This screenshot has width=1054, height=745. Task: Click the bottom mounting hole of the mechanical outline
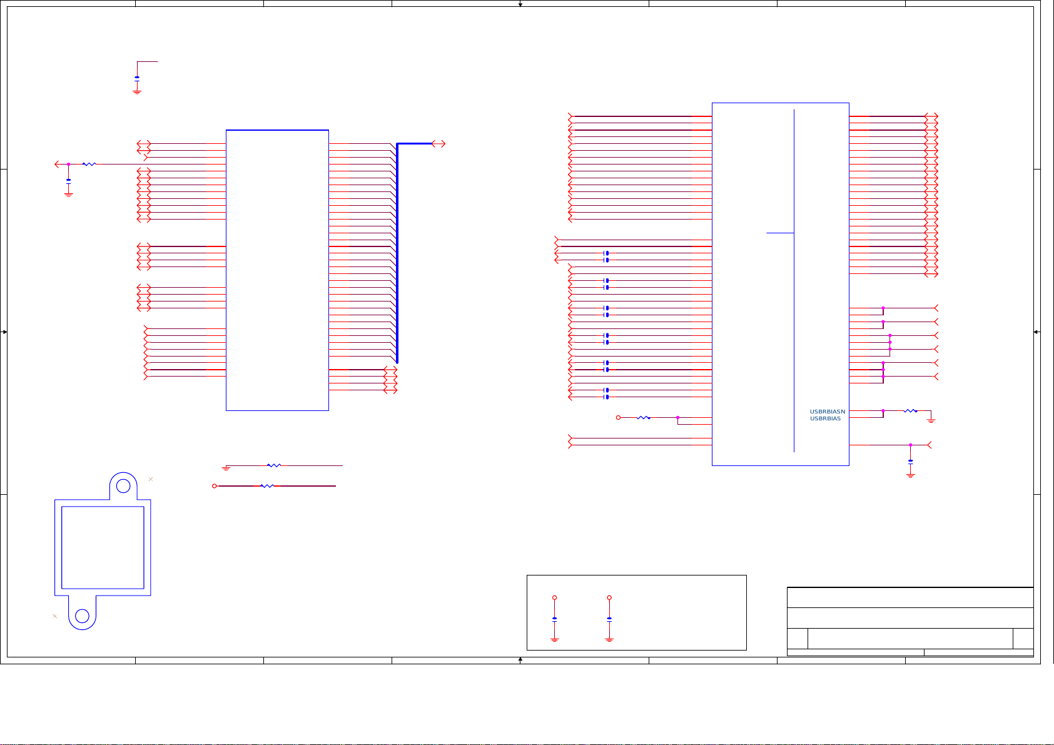pyautogui.click(x=82, y=616)
